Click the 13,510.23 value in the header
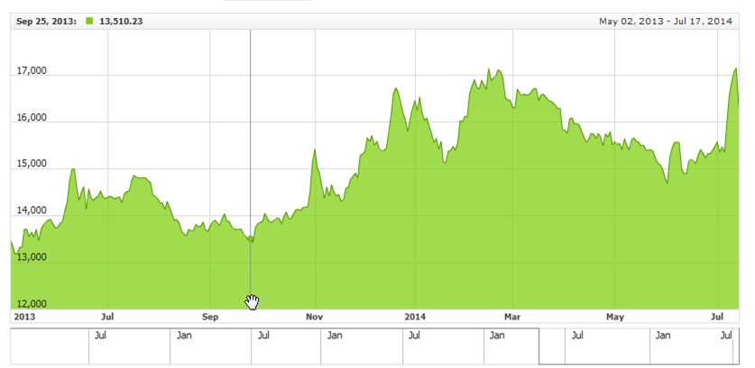This screenshot has height=368, width=755. (121, 22)
